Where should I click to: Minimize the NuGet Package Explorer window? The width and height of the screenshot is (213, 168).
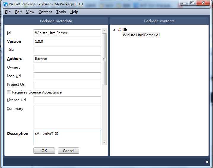pos(184,3)
